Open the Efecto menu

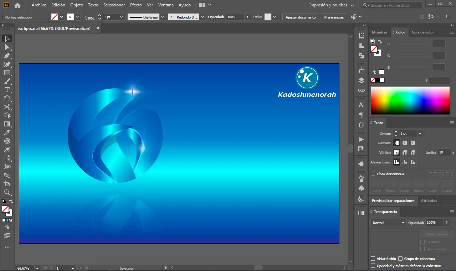136,5
